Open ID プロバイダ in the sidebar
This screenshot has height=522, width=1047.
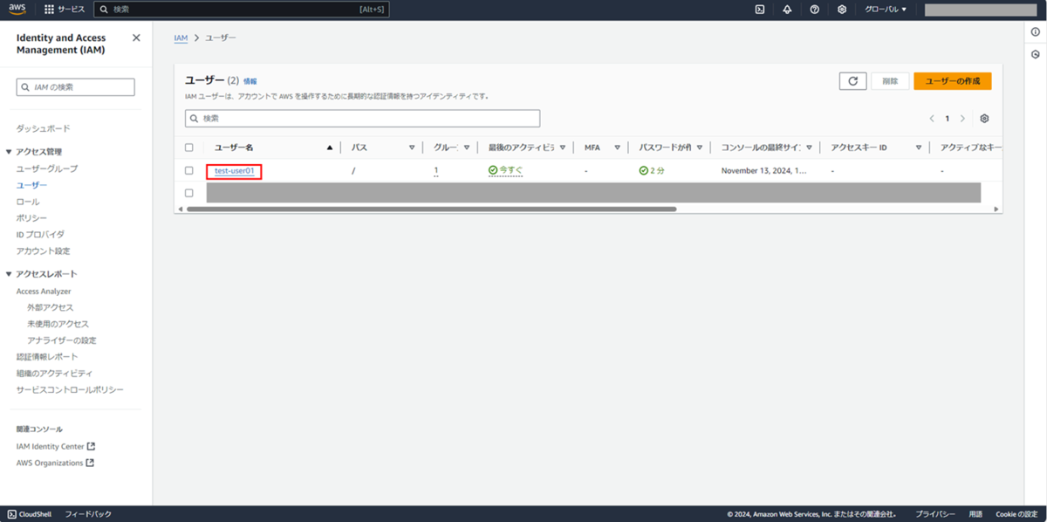coord(41,234)
